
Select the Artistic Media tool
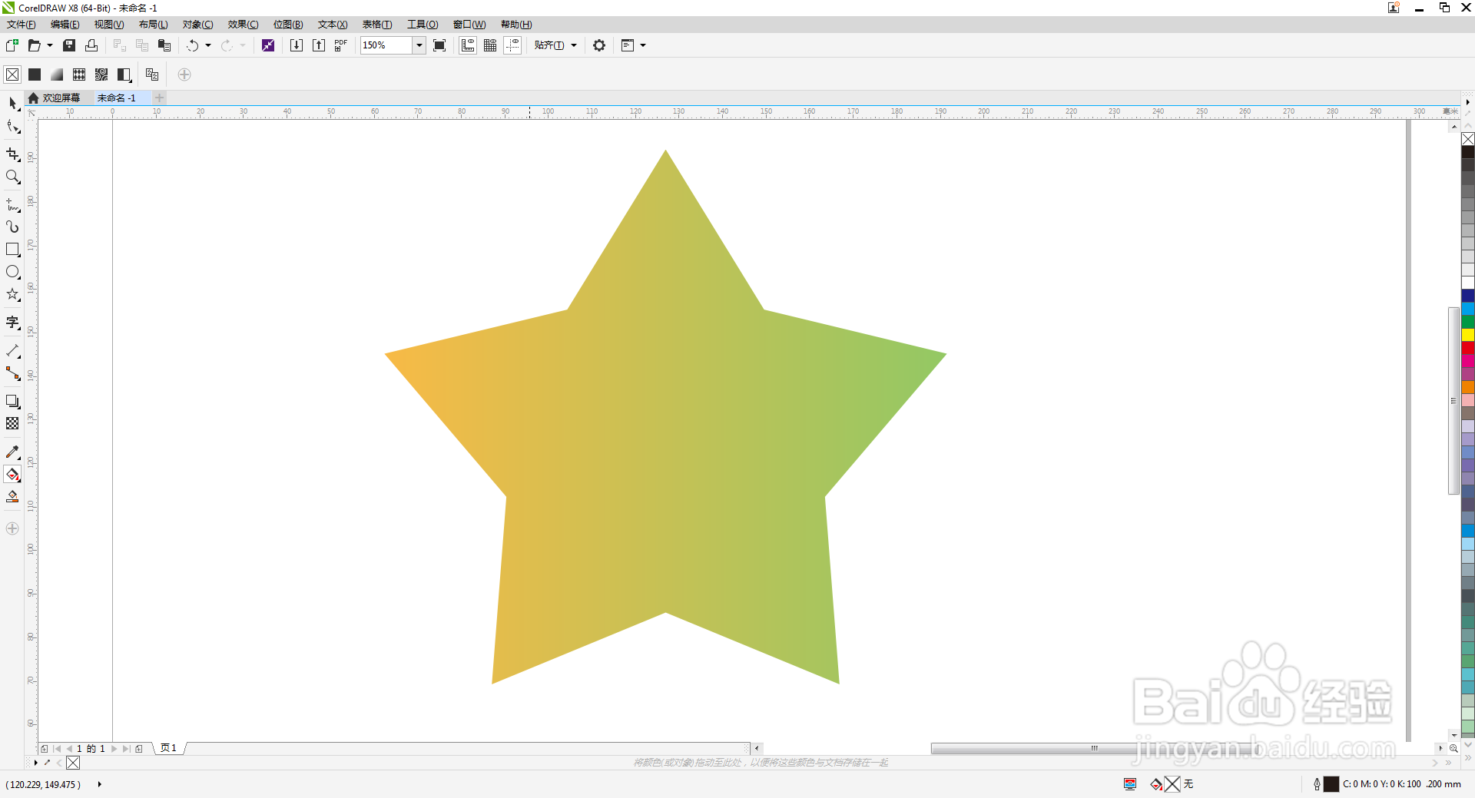point(12,227)
